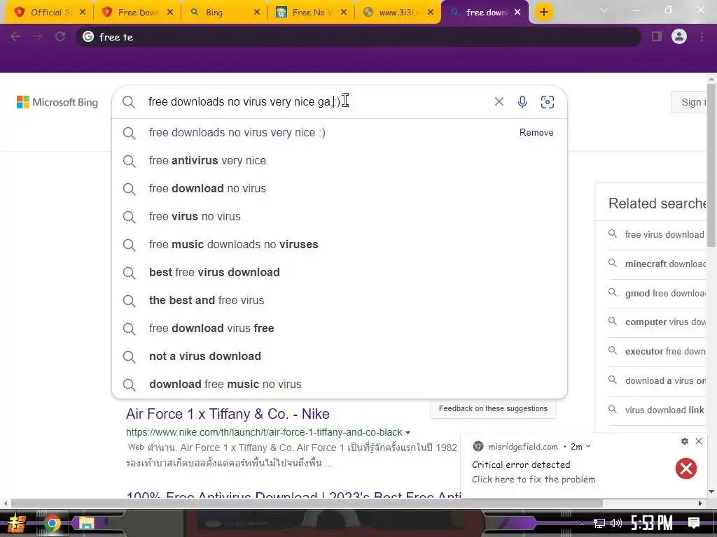717x537 pixels.
Task: Remove the search history suggestion
Action: click(536, 132)
